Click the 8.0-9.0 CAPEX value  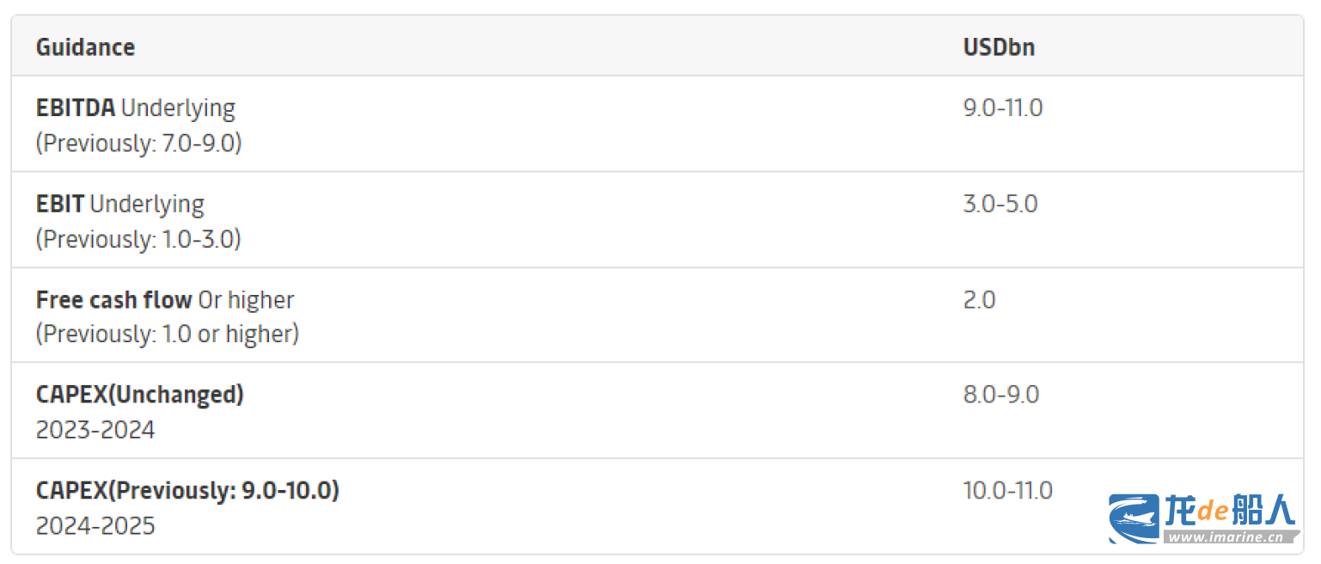tap(1001, 395)
